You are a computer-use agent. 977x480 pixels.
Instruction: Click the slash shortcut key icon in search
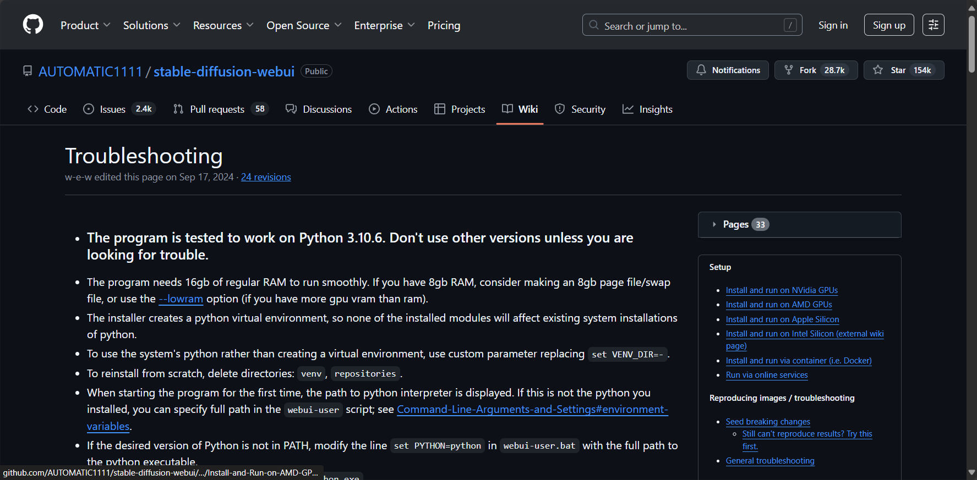coord(790,25)
